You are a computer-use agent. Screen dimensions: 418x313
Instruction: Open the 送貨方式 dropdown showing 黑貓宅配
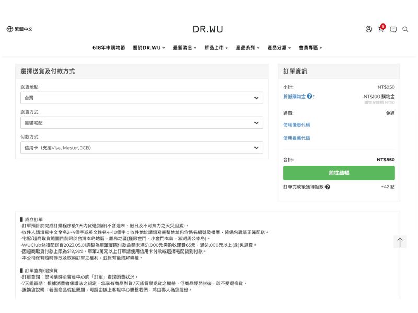(142, 123)
